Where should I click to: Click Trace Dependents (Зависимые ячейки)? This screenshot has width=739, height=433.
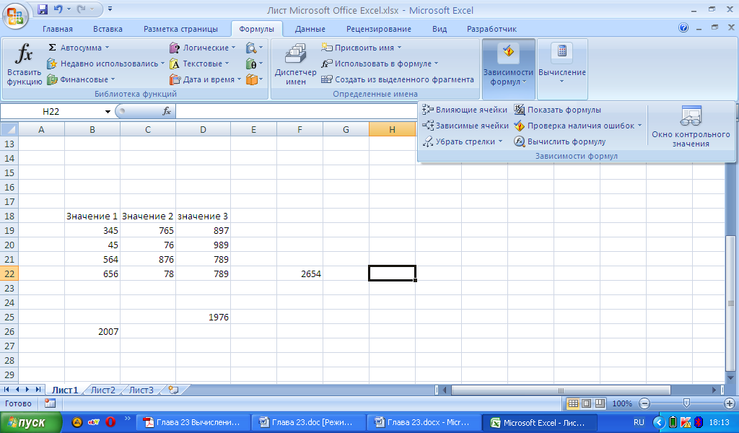465,126
